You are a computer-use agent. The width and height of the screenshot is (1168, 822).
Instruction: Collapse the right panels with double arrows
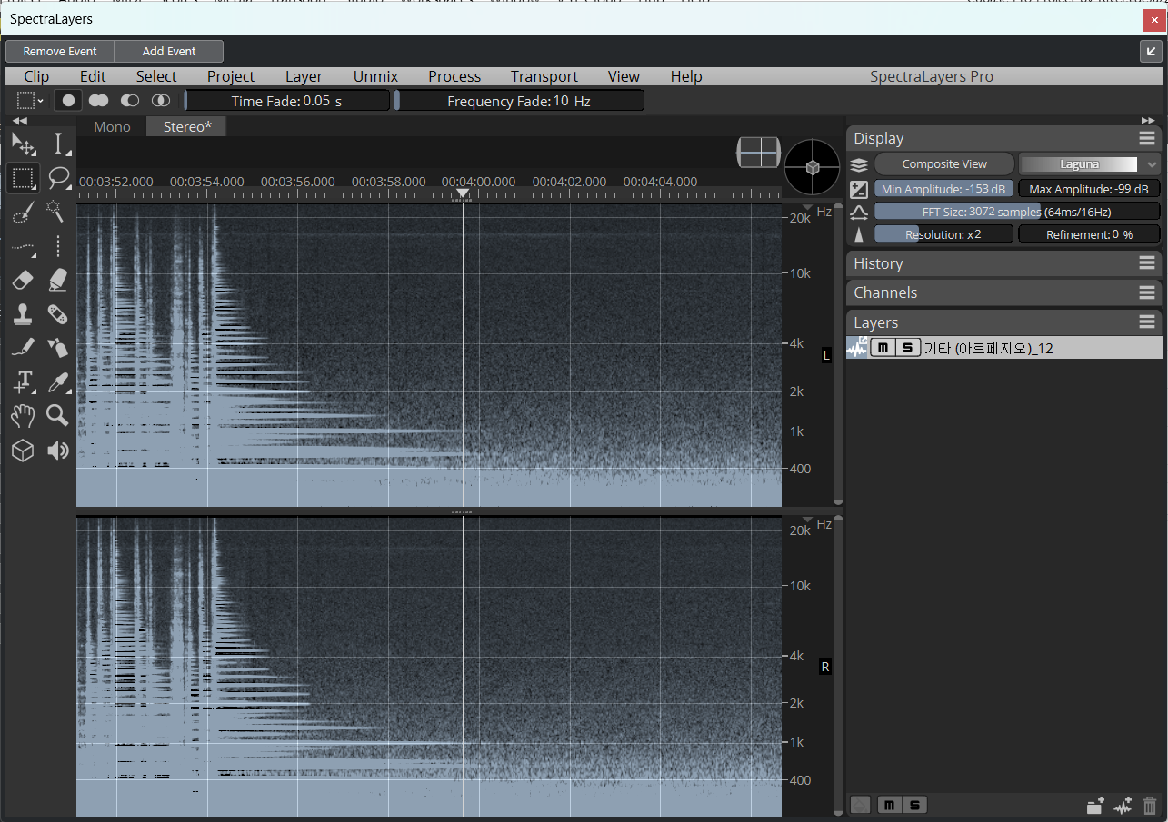[x=1148, y=121]
